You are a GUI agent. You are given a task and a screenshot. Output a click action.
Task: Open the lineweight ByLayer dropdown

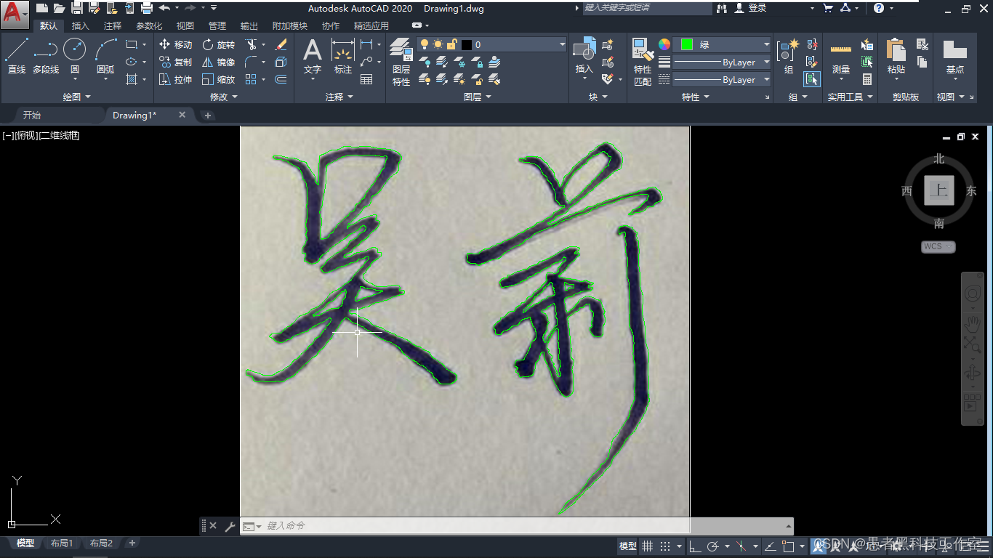721,62
